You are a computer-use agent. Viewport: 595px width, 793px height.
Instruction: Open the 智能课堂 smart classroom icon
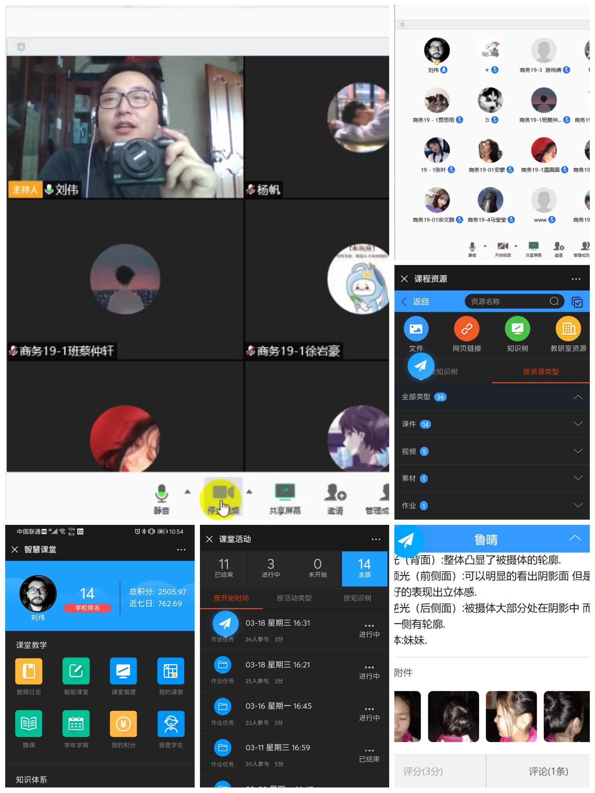click(76, 671)
